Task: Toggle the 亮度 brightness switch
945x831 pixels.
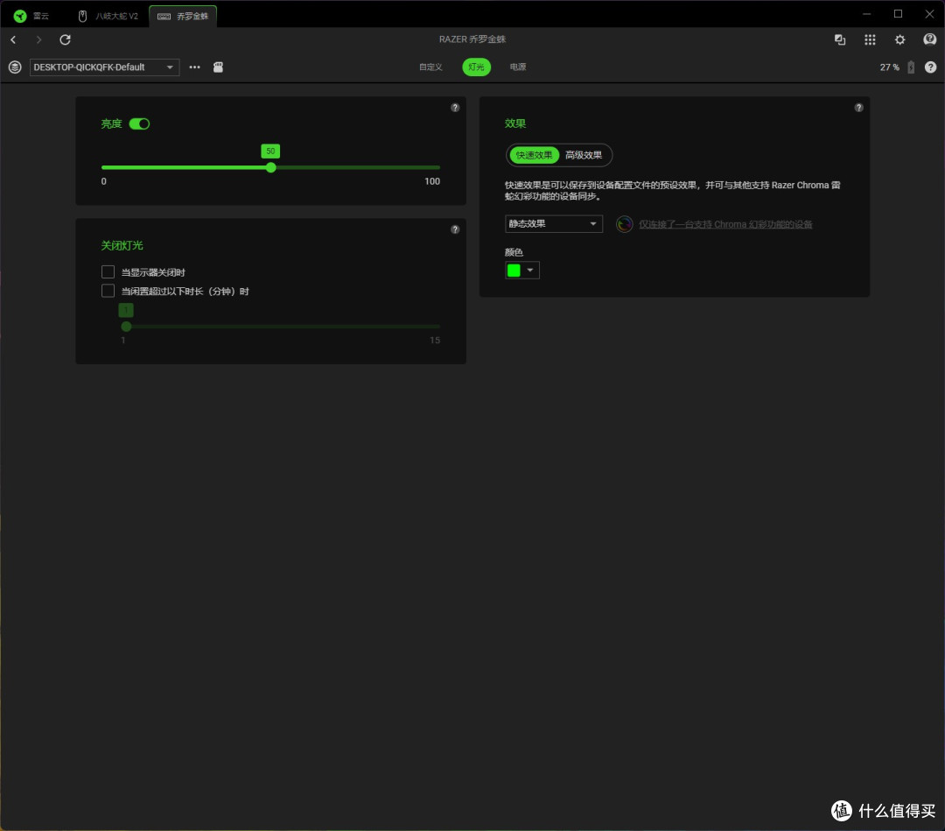Action: point(139,123)
